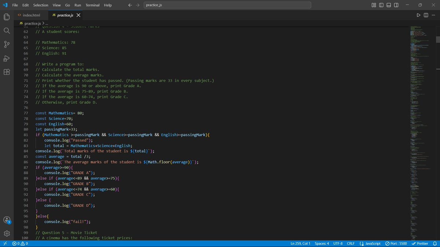Split the editor to the right

point(426,15)
